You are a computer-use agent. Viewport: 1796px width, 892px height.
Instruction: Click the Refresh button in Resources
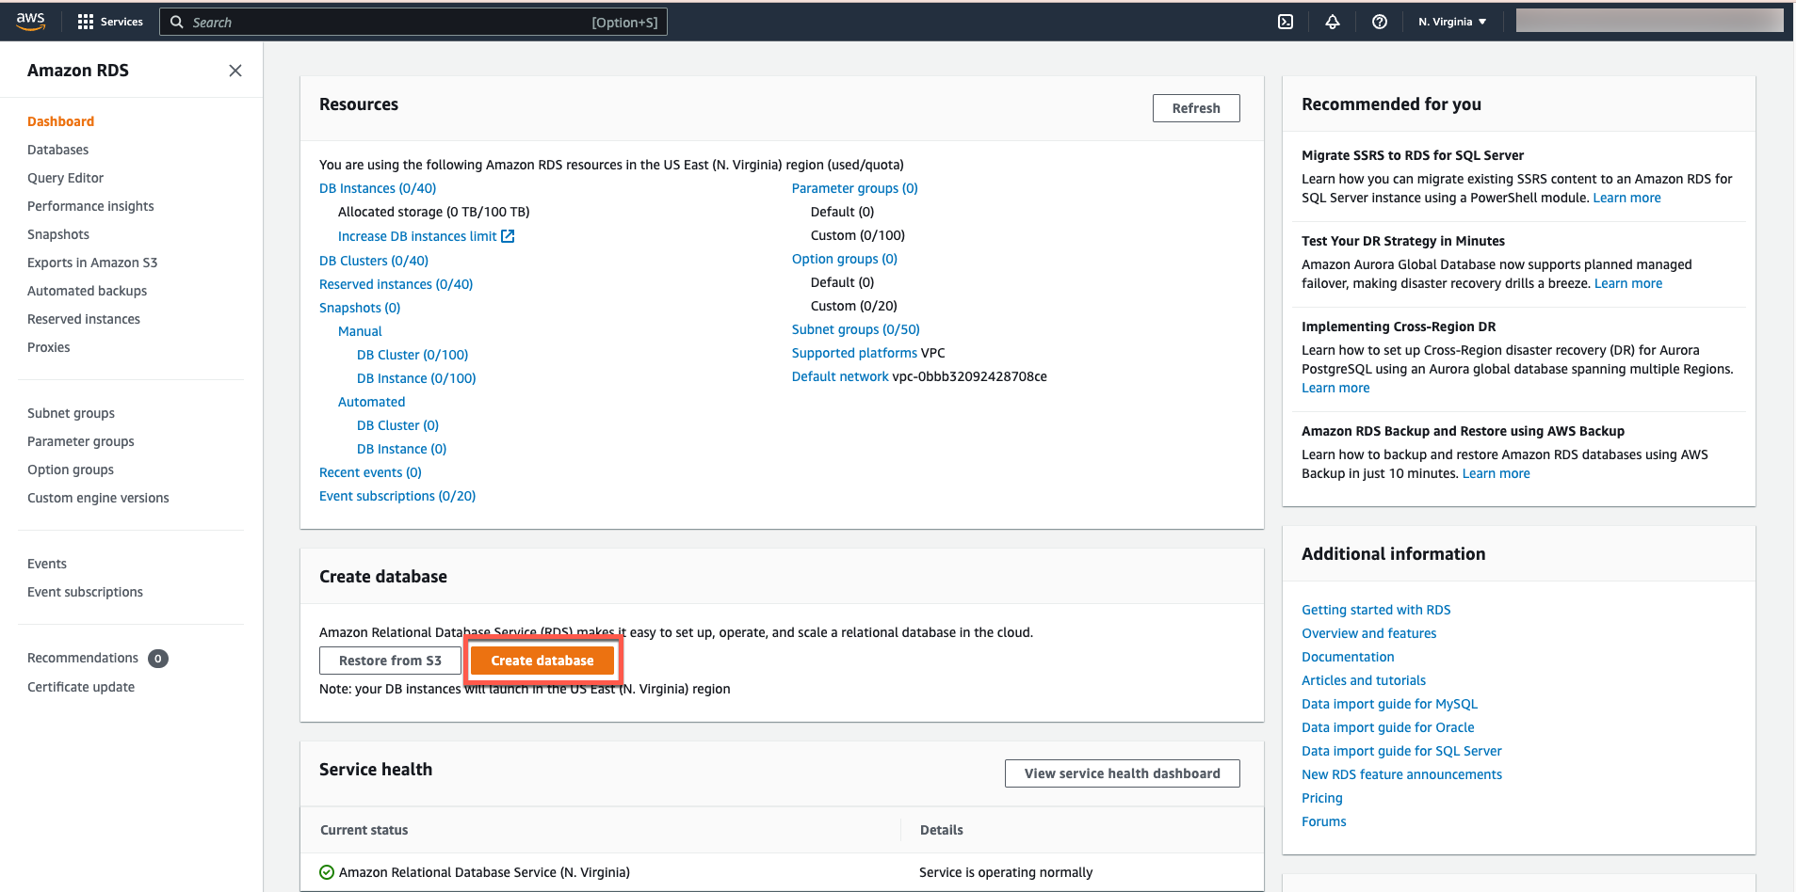[1196, 108]
